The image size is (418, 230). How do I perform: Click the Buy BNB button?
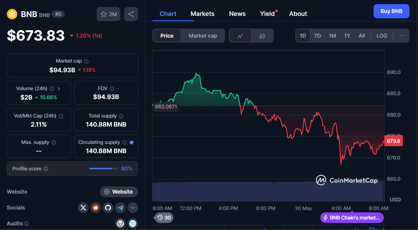pos(391,11)
